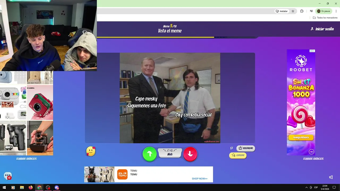The width and height of the screenshot is (340, 191).
Task: Click the meme image
Action: pyautogui.click(x=170, y=98)
